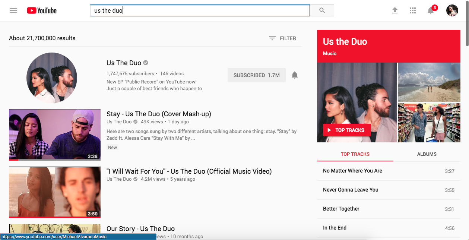
Task: Open the account avatar menu
Action: pyautogui.click(x=452, y=10)
